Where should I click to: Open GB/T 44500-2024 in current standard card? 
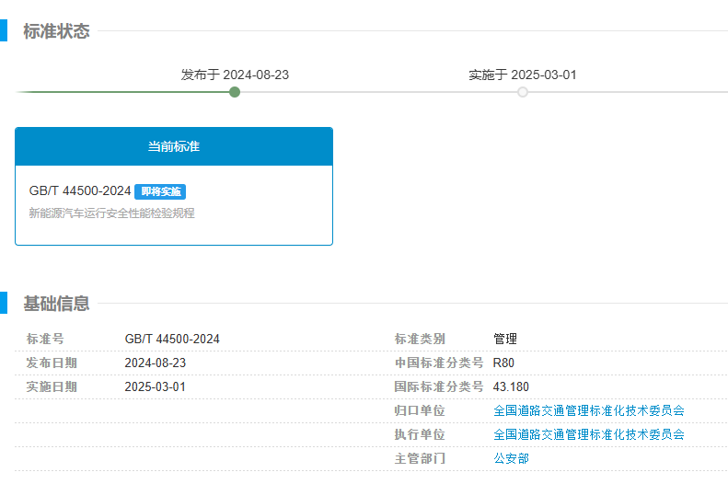coord(80,191)
